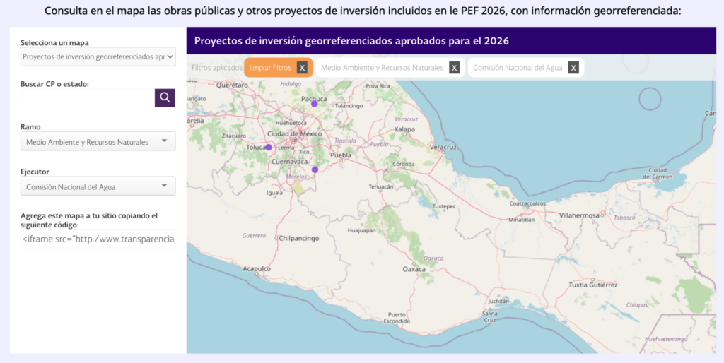The image size is (724, 363).
Task: Click Acapulco label on the map
Action: [x=257, y=269]
